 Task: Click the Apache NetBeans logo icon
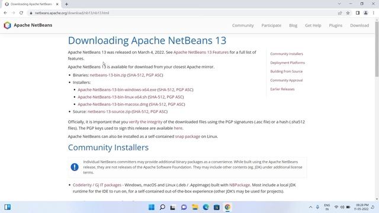[x=8, y=25]
